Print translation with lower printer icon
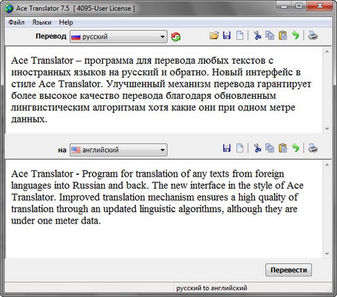The width and height of the screenshot is (337, 297). point(313,148)
